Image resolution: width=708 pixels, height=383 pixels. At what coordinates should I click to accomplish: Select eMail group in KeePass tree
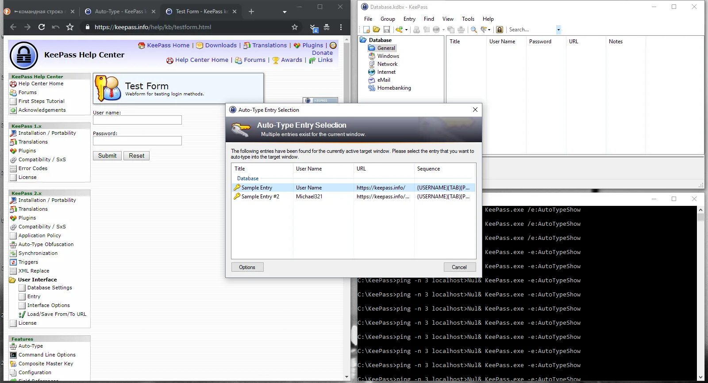380,80
